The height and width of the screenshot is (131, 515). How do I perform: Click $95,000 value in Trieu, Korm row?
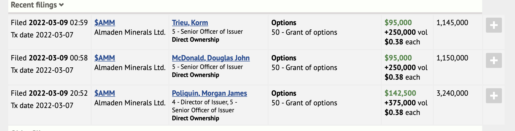pos(398,23)
